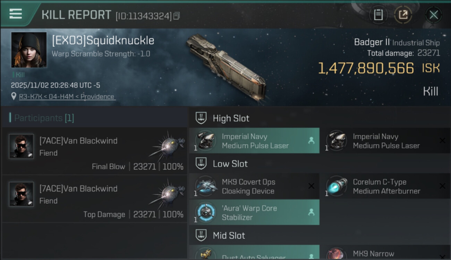The height and width of the screenshot is (260, 451).
Task: Click the Corelum C-Type Medium Afterburner icon
Action: 337,186
